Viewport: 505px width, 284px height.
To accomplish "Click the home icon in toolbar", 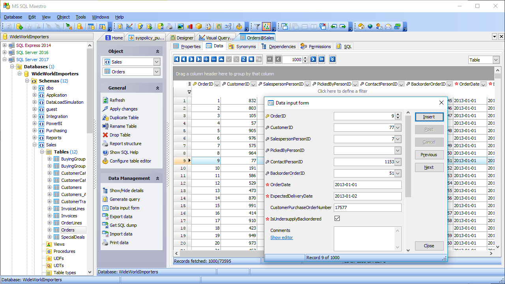I will click(x=361, y=26).
